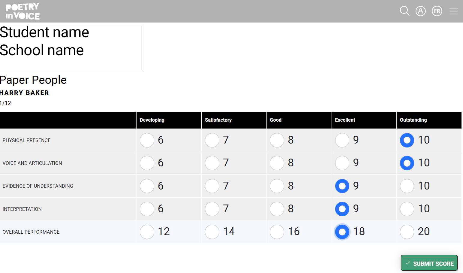Select 6 for Physical Presence
The height and width of the screenshot is (273, 463).
click(147, 140)
